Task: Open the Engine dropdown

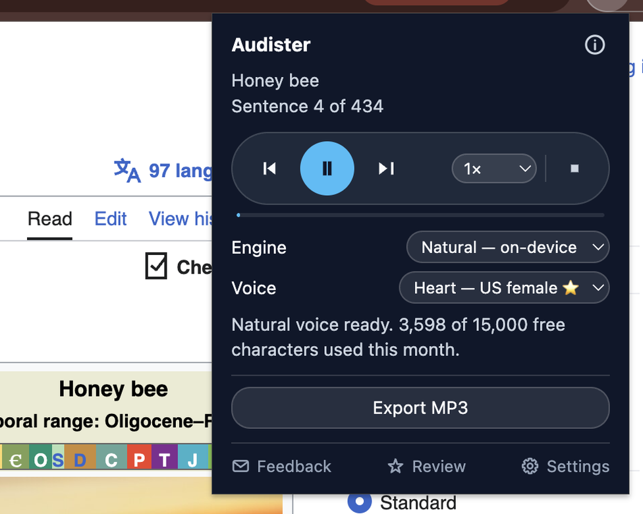Action: pos(508,247)
